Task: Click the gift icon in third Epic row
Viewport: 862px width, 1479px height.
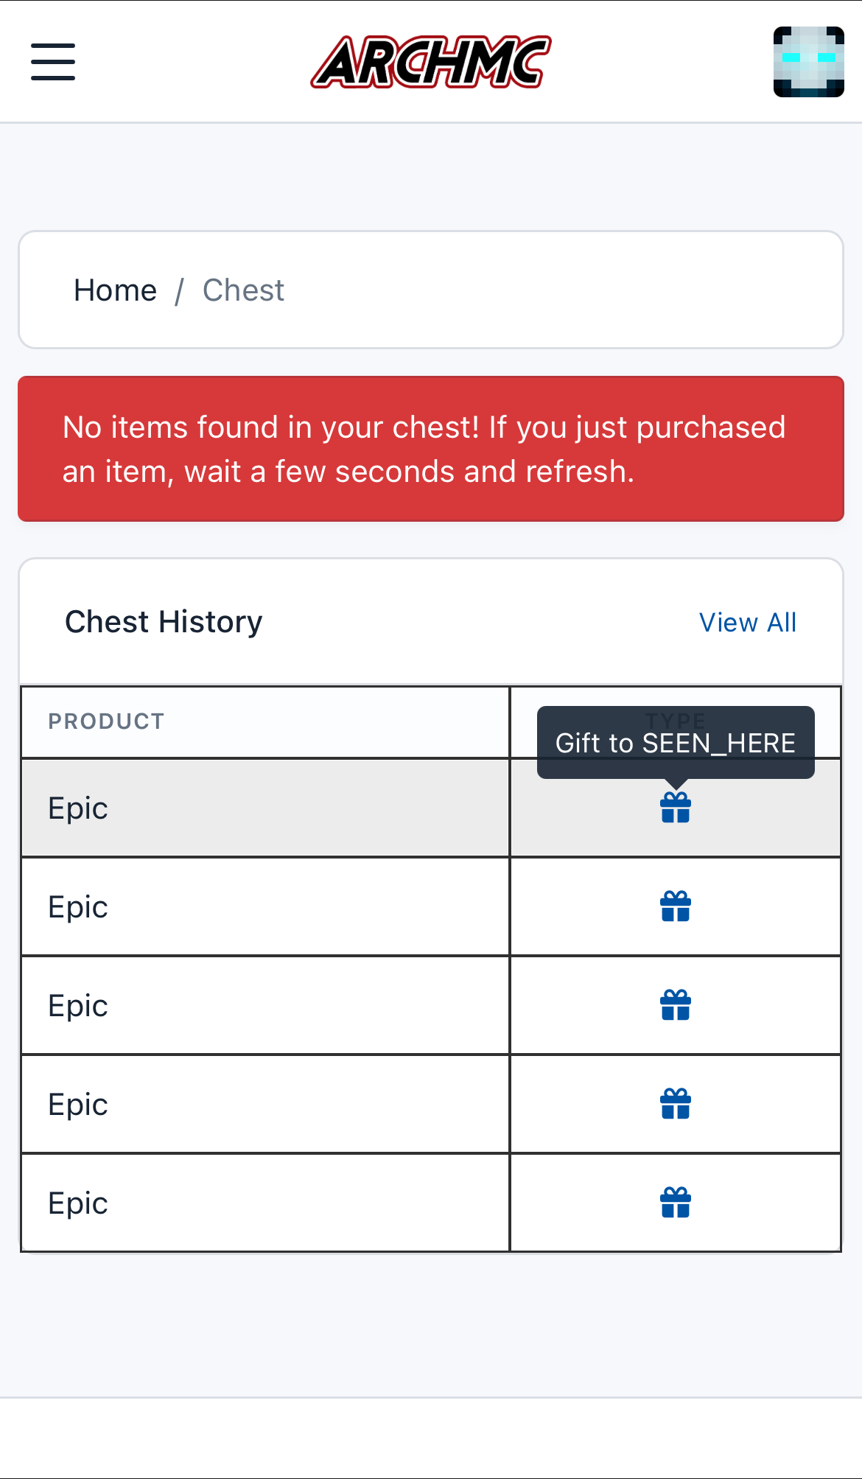Action: click(x=676, y=1005)
